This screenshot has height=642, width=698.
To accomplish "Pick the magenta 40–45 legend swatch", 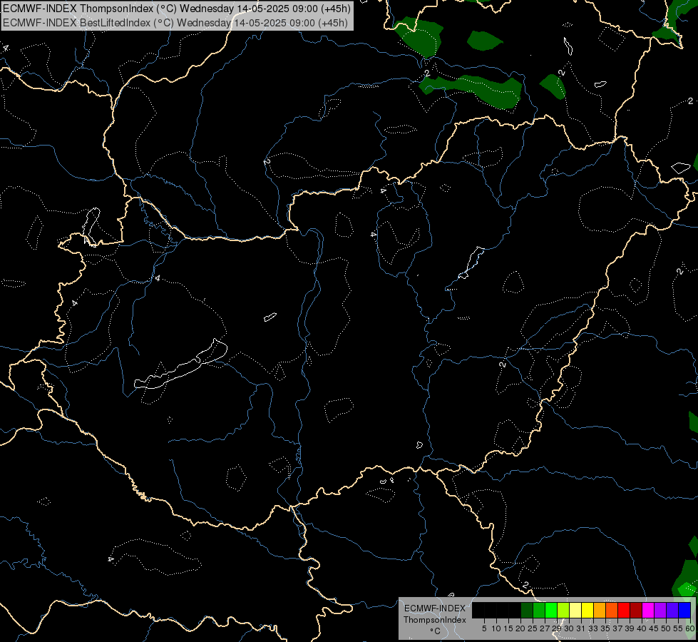I will 648,610.
